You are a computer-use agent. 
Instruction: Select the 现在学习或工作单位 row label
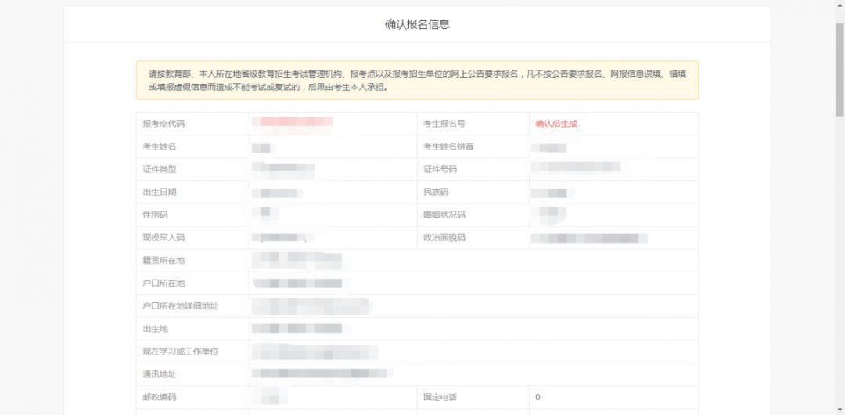pos(180,352)
